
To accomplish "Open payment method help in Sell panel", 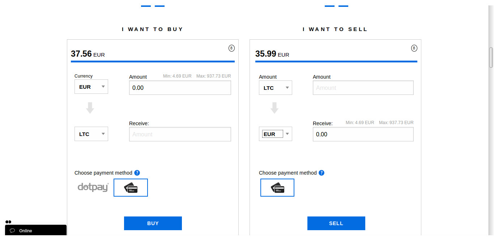I will tap(321, 173).
